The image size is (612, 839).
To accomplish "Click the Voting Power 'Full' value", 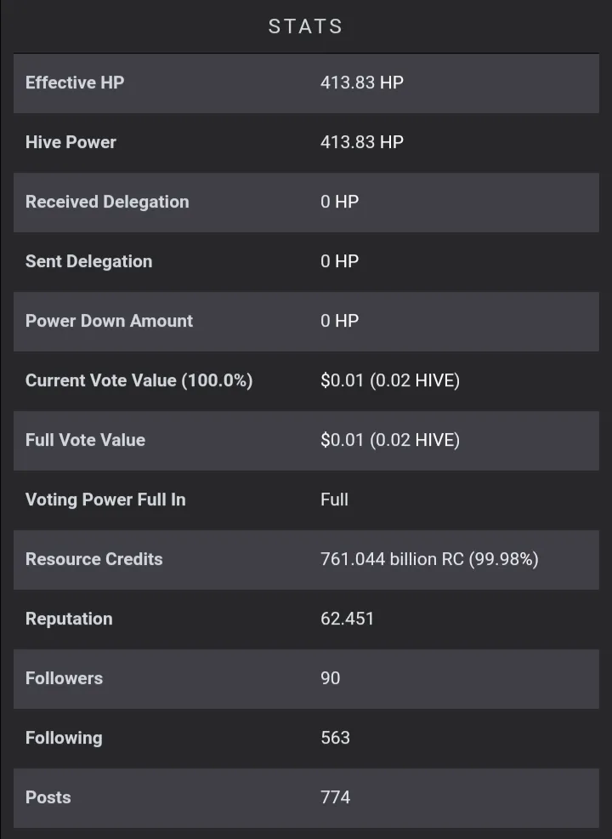I will coord(334,499).
